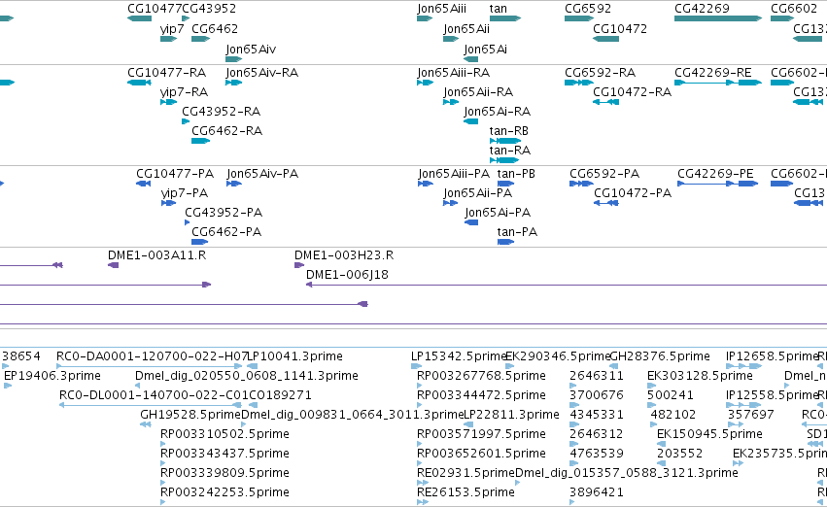Screen dimensions: 827x507
Task: Select the CG43952-PA protein label
Action: (224, 213)
